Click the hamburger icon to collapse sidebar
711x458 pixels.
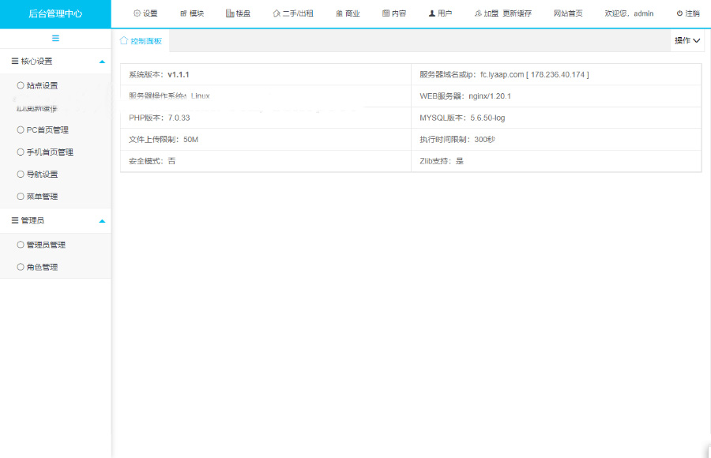(x=55, y=39)
